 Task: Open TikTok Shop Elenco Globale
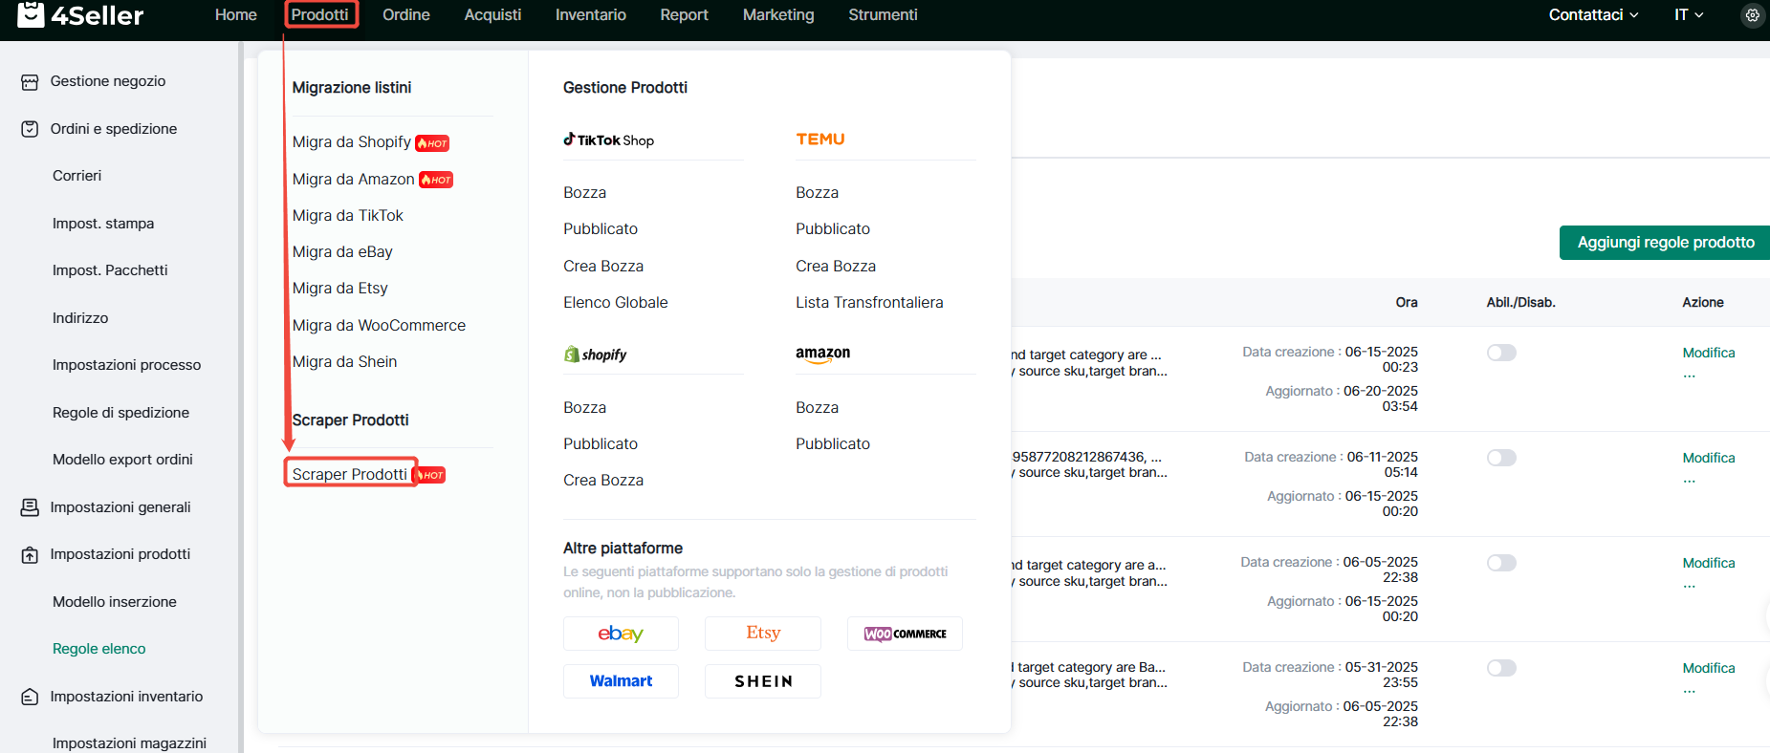click(x=616, y=303)
